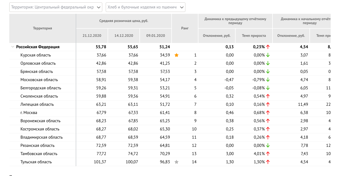Open the Территория filter dropdown
This screenshot has height=176, width=340.
coord(56,7)
